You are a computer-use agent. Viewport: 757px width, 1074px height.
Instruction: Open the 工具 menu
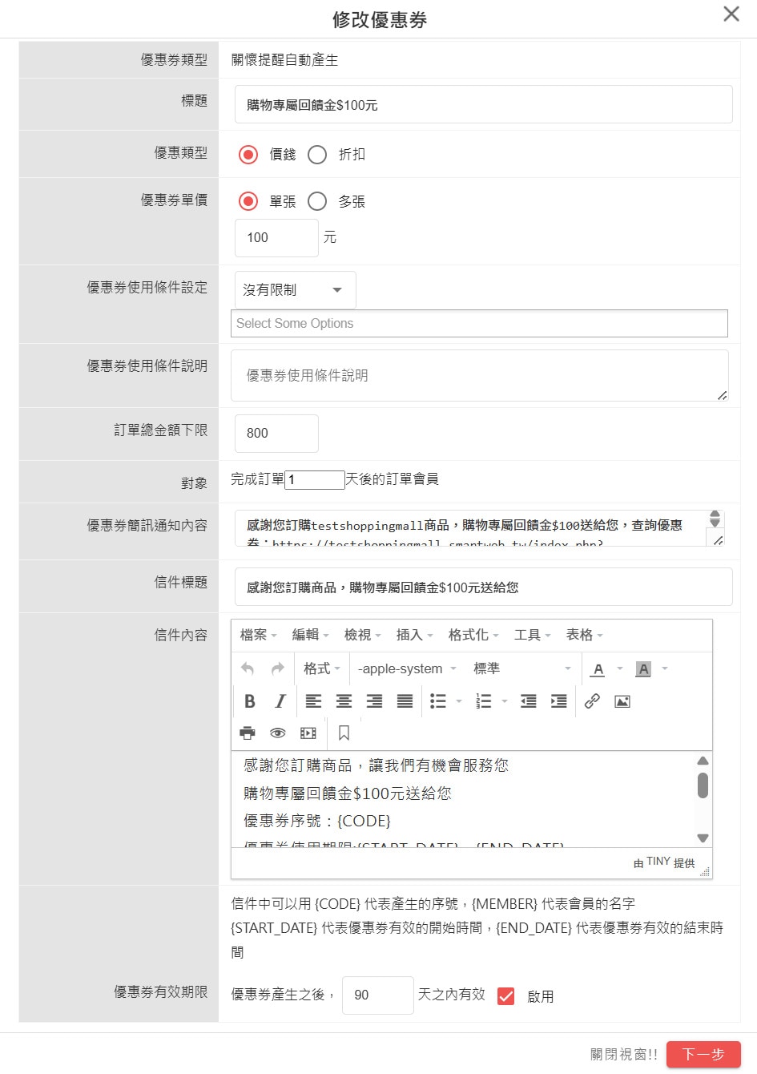(x=533, y=635)
